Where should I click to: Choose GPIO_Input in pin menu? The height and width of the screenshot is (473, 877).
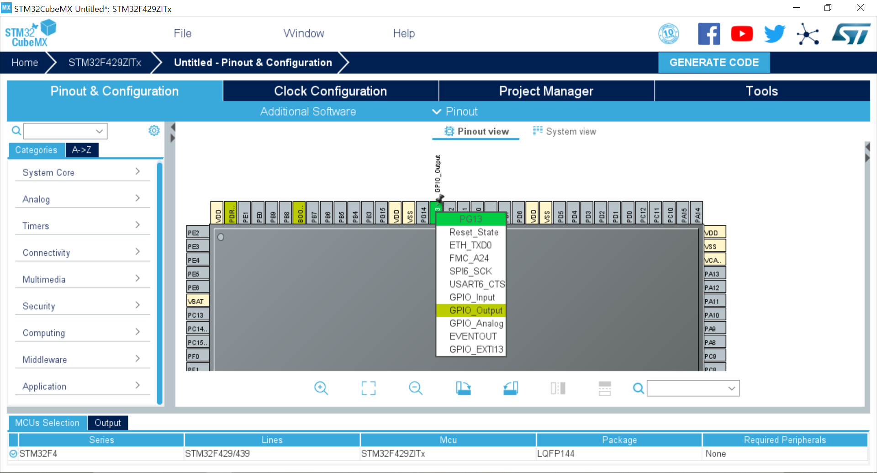tap(471, 298)
